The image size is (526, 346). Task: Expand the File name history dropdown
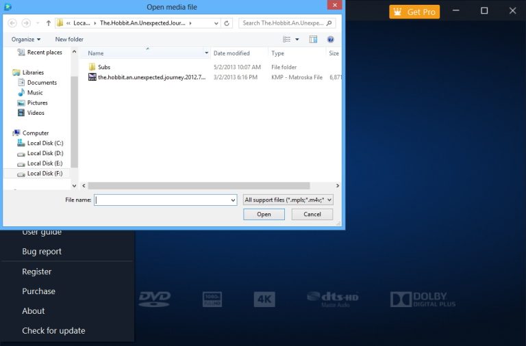232,200
